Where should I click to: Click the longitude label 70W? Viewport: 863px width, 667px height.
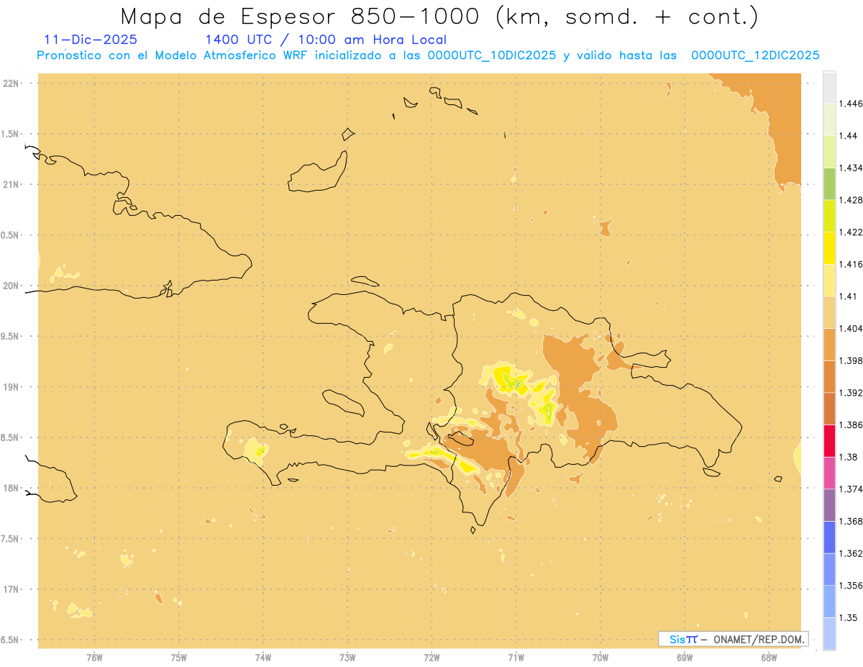601,658
